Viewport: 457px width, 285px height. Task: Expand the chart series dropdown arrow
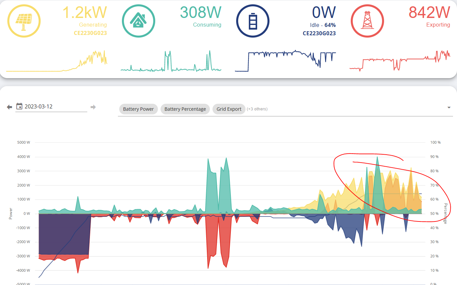pos(449,107)
